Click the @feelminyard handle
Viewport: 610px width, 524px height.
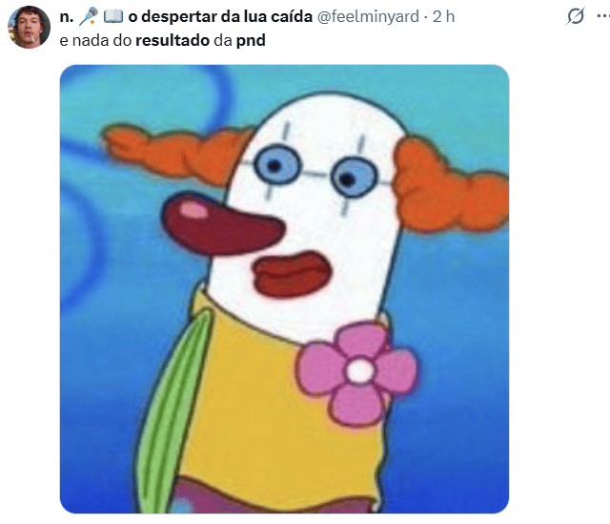click(x=368, y=17)
